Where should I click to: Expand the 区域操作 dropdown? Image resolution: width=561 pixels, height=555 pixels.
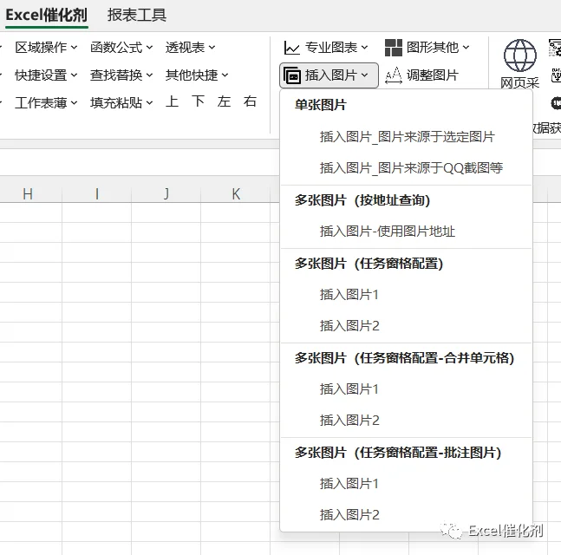click(x=46, y=47)
